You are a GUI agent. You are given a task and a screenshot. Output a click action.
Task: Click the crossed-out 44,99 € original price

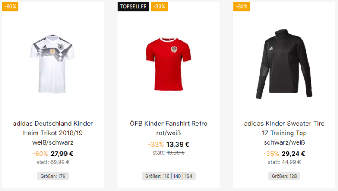291,162
